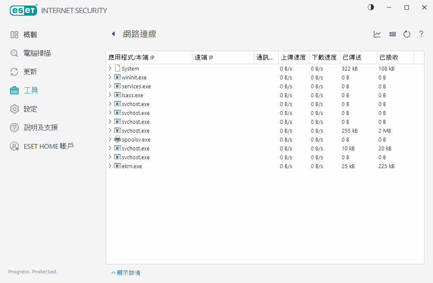433x283 pixels.
Task: Open 顯示詳情 details link at bottom
Action: (x=126, y=272)
